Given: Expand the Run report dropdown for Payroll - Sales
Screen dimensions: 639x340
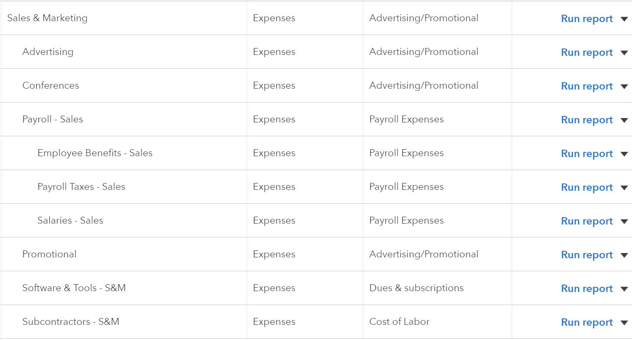Looking at the screenshot, I should 624,120.
